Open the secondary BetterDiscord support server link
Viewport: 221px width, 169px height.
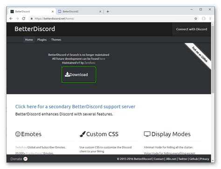click(x=75, y=107)
